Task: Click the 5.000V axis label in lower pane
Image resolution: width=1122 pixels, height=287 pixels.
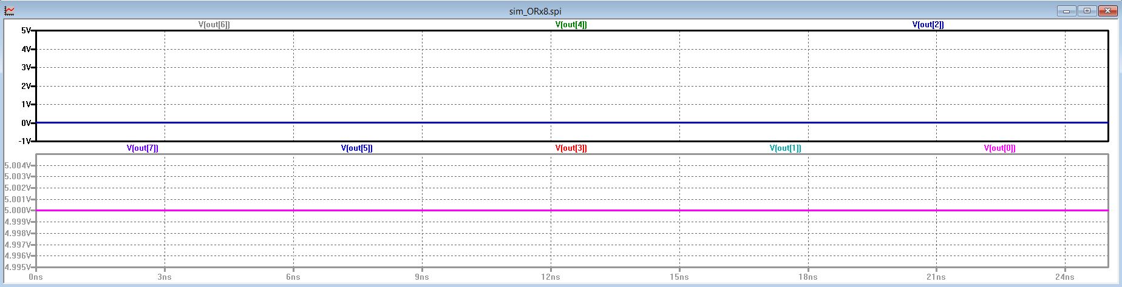Action: (18, 211)
